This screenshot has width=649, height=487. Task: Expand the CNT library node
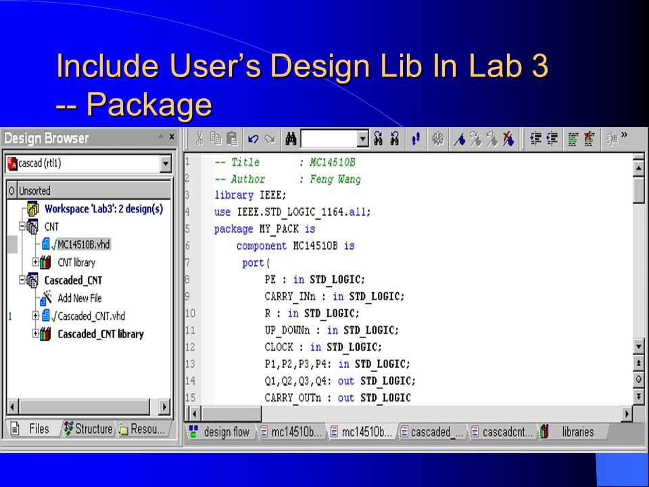pyautogui.click(x=36, y=262)
